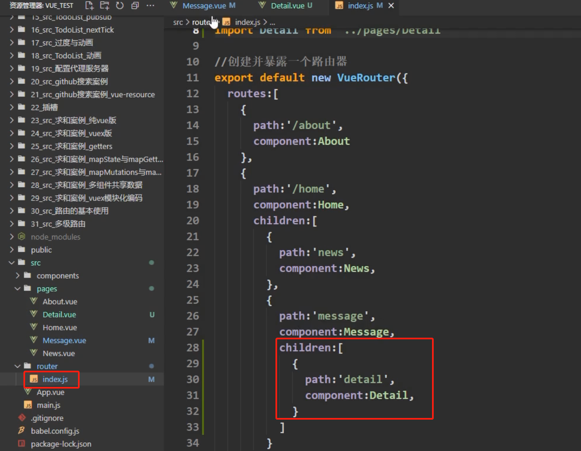Expand the node_modules folder chevron
This screenshot has height=451, width=581.
click(x=12, y=237)
